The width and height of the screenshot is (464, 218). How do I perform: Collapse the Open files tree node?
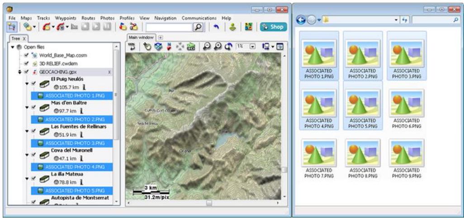pos(13,47)
